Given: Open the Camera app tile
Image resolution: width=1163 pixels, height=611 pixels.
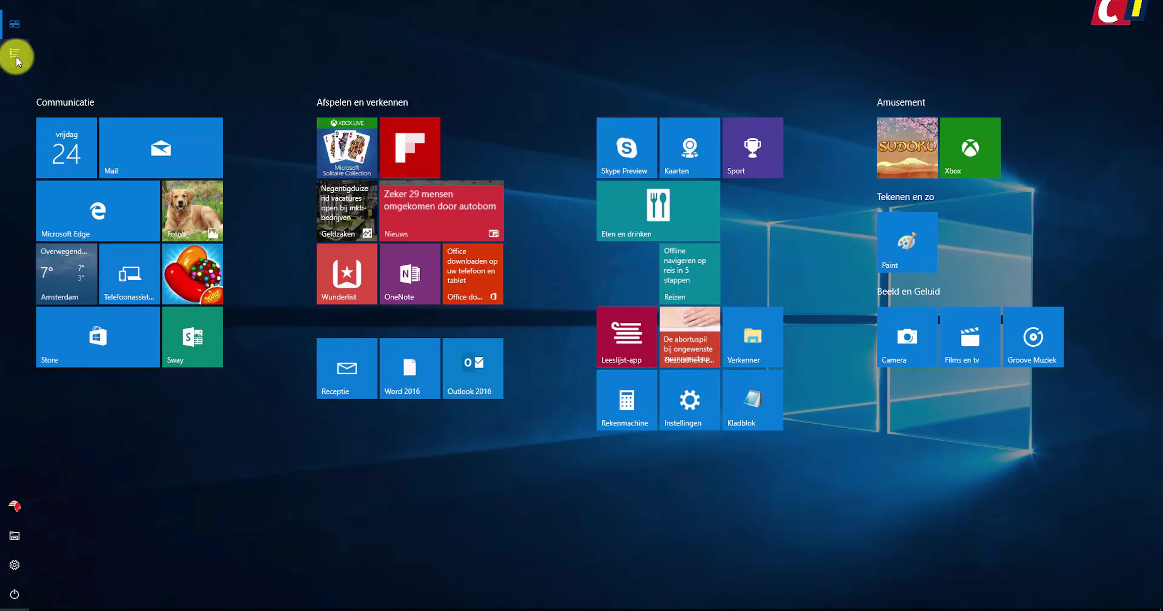Looking at the screenshot, I should point(906,337).
